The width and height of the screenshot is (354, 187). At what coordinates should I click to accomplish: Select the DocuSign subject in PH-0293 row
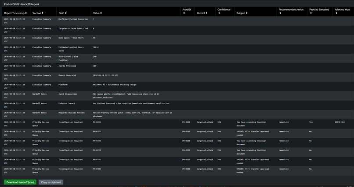[251, 152]
